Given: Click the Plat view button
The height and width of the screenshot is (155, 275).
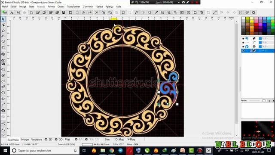Looking at the screenshot, I should (x=67, y=139).
